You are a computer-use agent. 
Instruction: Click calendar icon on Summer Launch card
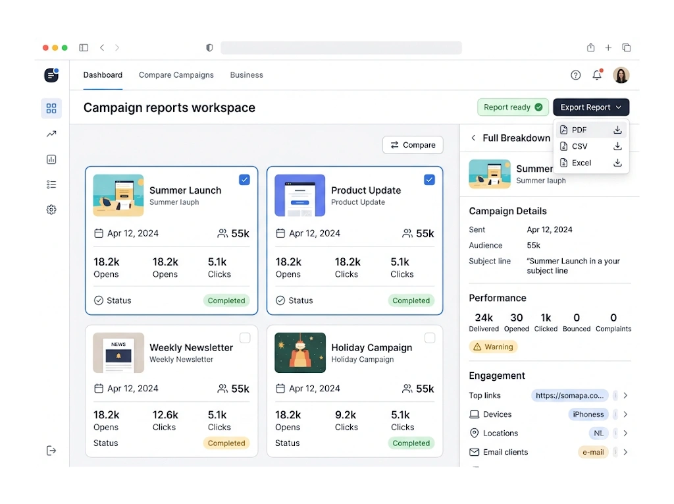[x=99, y=233]
